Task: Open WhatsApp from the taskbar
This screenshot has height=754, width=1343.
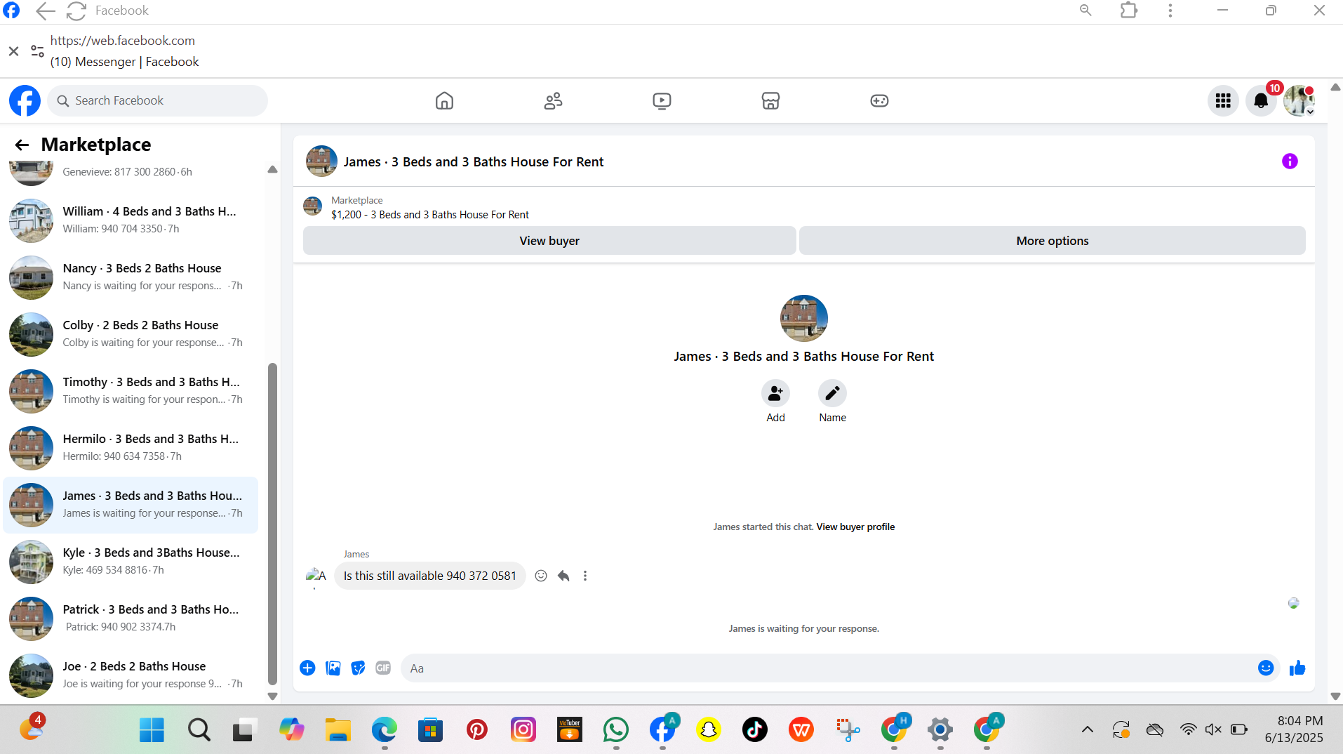Action: 615,730
